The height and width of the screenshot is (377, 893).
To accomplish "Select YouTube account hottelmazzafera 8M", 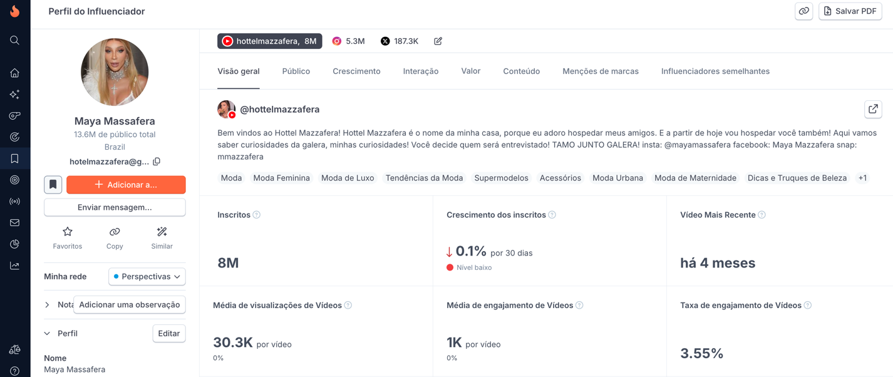I will coord(270,41).
